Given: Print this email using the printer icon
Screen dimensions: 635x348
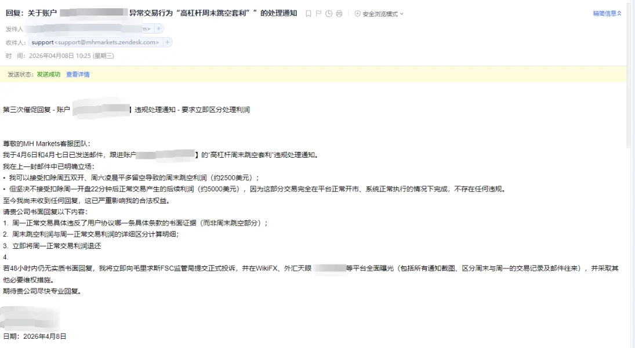Looking at the screenshot, I should [339, 14].
